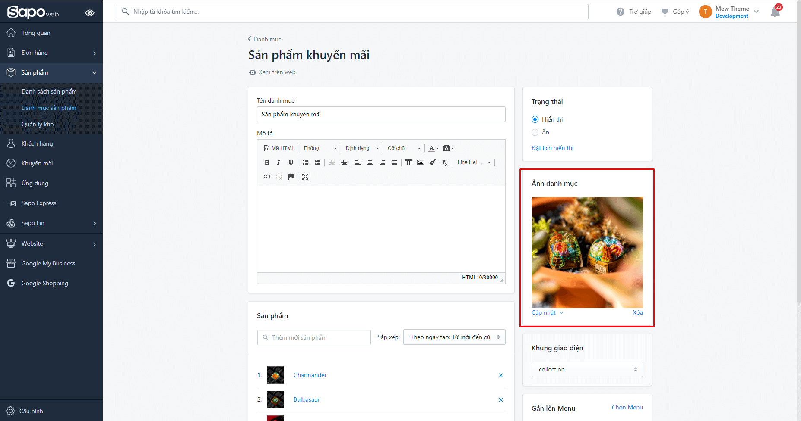
Task: Center align the text
Action: click(370, 162)
